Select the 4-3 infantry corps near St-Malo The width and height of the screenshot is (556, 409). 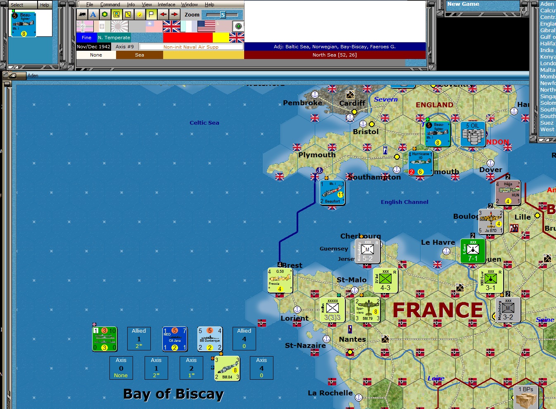(385, 280)
